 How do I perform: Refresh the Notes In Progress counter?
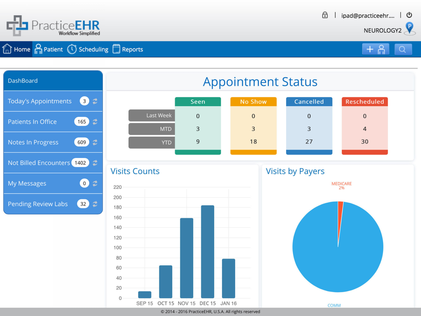(x=95, y=142)
